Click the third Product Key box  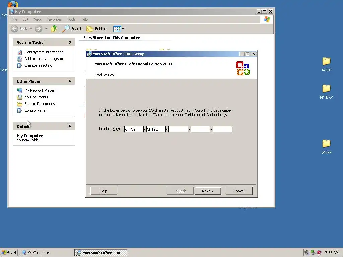pos(178,129)
